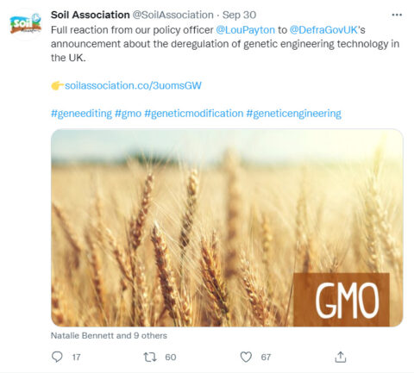Viewport: 414px width, 373px height.
Task: Open the @LouPayton mention link
Action: point(245,30)
